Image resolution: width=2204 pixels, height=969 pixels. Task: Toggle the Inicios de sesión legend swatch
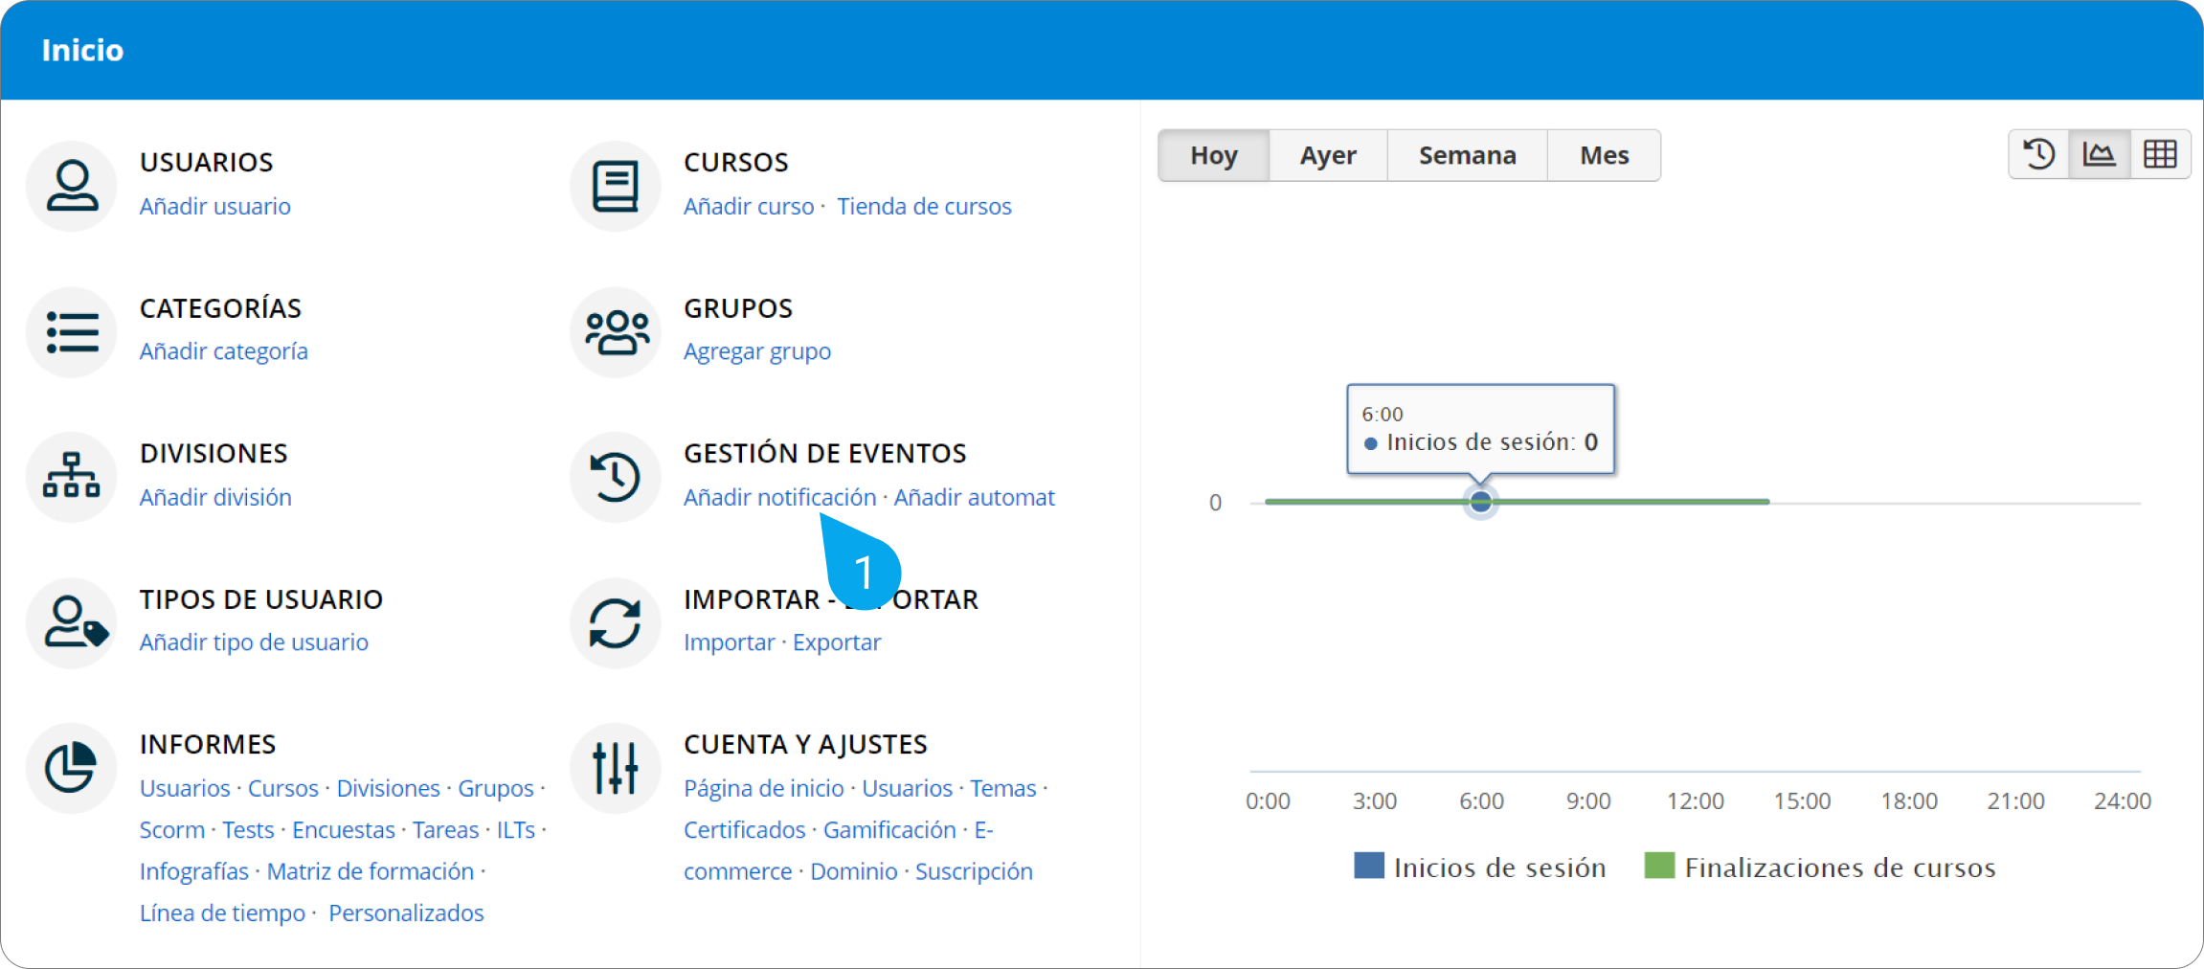1368,866
